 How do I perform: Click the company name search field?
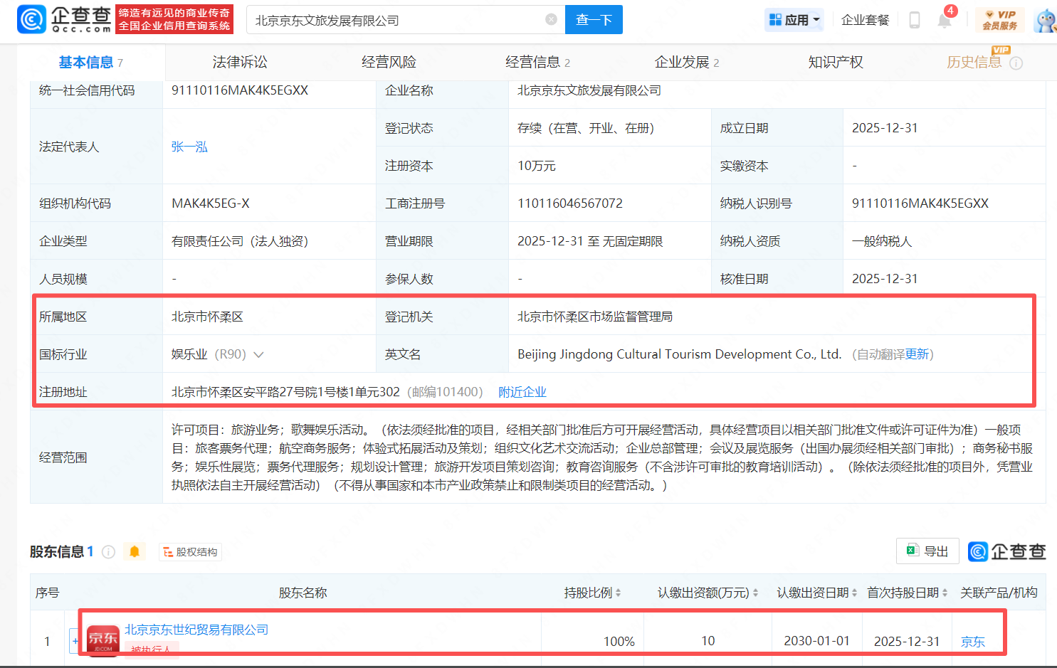399,20
